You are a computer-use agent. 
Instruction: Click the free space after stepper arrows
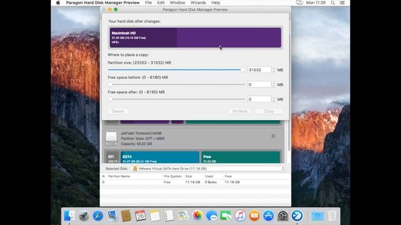coord(273,99)
